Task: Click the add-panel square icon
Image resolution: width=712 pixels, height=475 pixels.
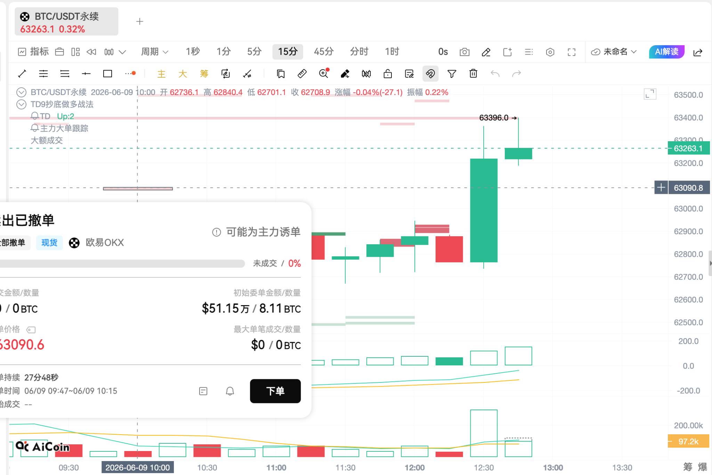Action: pyautogui.click(x=508, y=52)
